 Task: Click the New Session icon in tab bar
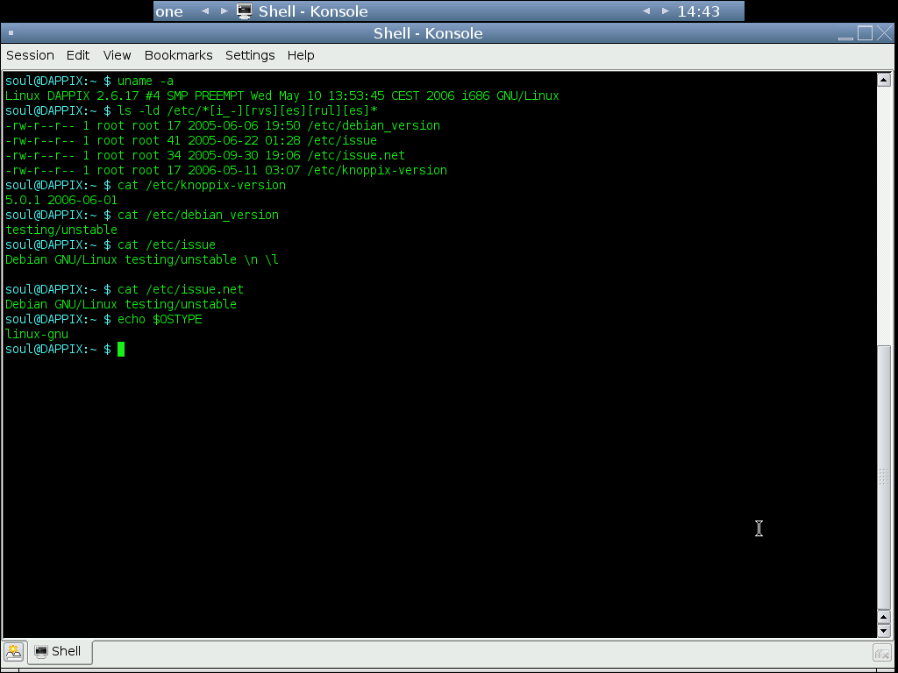click(13, 651)
